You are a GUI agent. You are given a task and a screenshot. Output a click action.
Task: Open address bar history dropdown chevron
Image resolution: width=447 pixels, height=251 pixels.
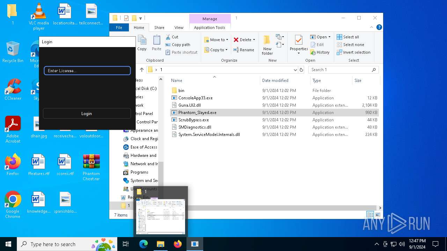pyautogui.click(x=295, y=70)
